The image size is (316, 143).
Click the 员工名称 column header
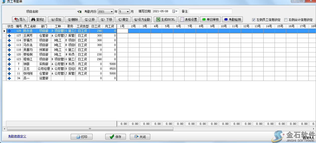30,26
